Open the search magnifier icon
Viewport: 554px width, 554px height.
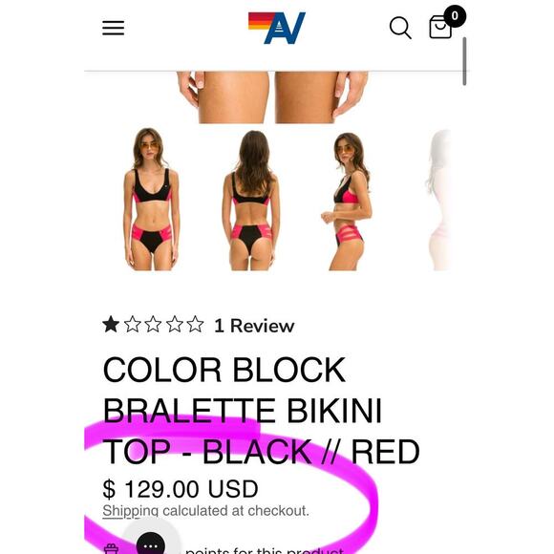400,28
